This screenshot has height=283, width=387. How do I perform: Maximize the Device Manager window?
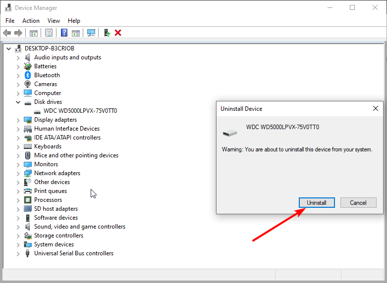point(352,7)
